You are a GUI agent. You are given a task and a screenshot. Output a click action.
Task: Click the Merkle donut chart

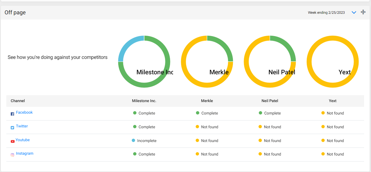coord(207,62)
